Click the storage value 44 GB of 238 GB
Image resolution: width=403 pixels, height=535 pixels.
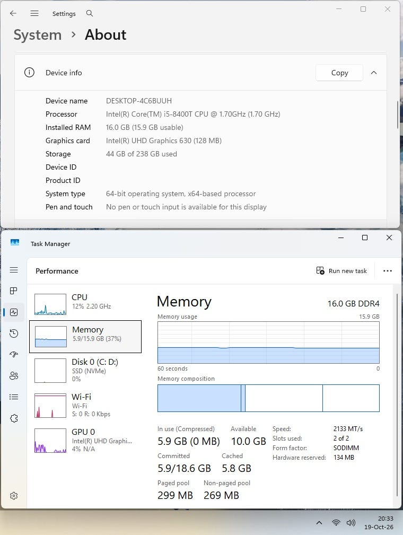(141, 154)
